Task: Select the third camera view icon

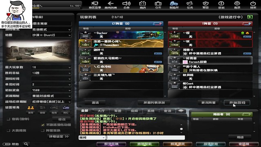Action: pyautogui.click(x=54, y=108)
